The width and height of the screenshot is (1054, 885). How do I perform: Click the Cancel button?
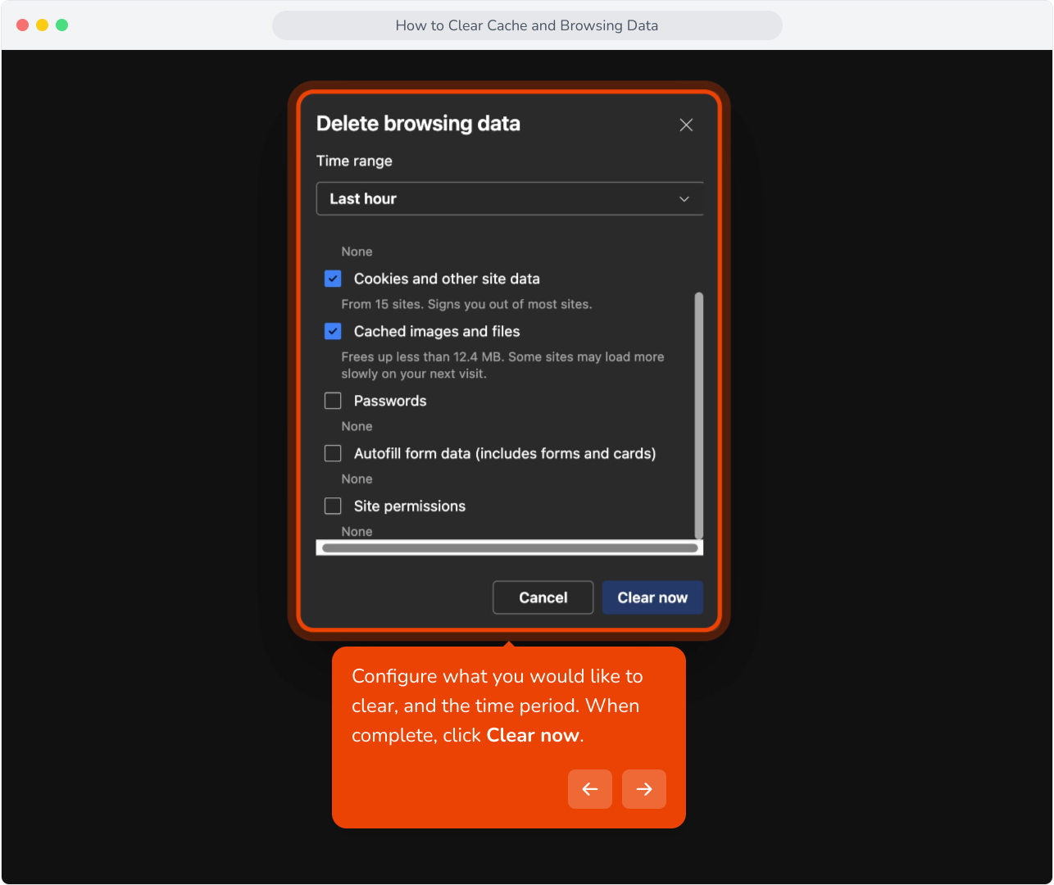pyautogui.click(x=543, y=597)
